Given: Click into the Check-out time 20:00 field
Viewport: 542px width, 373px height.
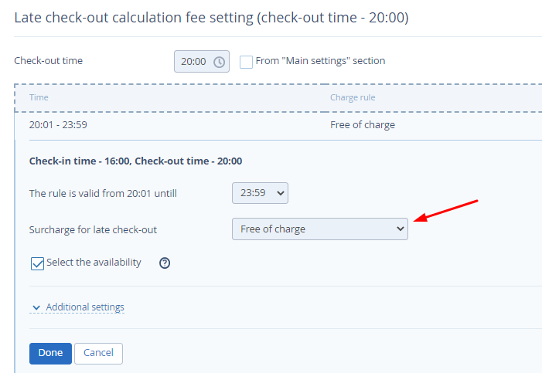Looking at the screenshot, I should pyautogui.click(x=202, y=62).
